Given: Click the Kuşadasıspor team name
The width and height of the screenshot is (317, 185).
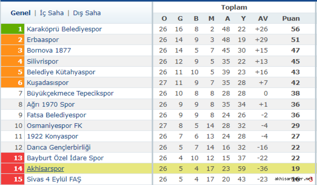Looking at the screenshot, I should 48,83.
